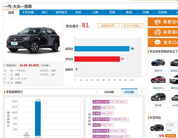The width and height of the screenshot is (178, 138).
Task: Click the 马自达CX-4 text link
Action: (158, 88)
